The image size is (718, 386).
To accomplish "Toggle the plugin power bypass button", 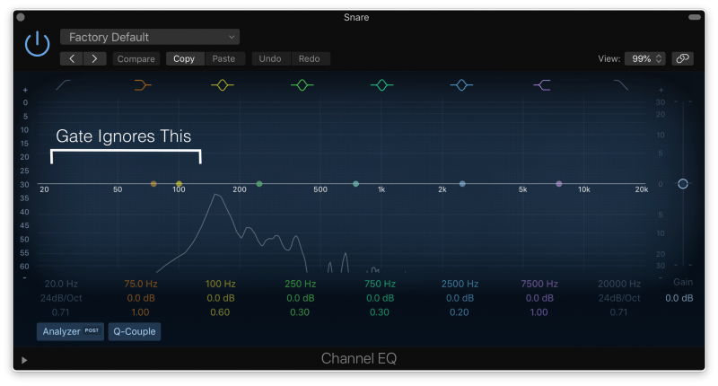I will (x=37, y=44).
